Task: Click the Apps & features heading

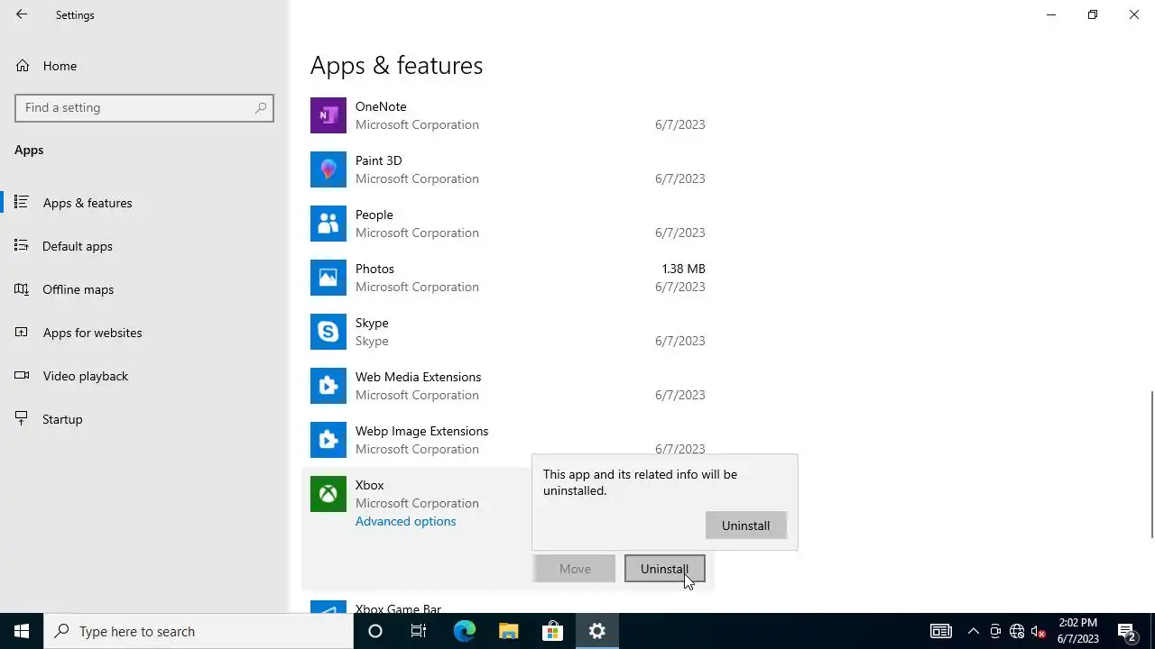Action: point(396,65)
